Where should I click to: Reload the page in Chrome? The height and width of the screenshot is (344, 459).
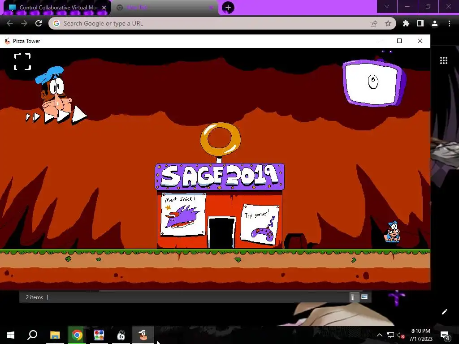(39, 23)
